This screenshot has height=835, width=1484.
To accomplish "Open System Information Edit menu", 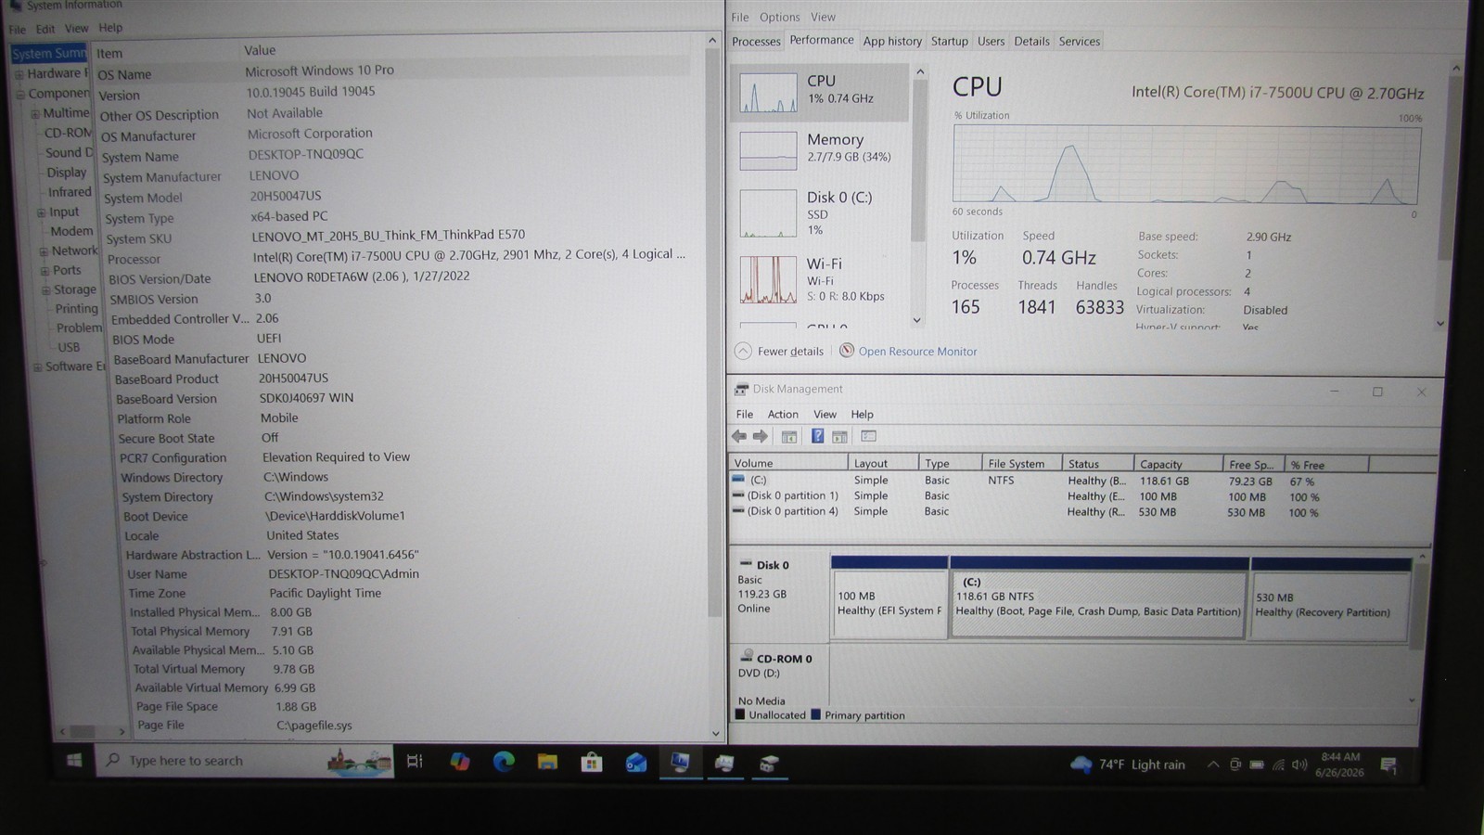I will [x=45, y=29].
